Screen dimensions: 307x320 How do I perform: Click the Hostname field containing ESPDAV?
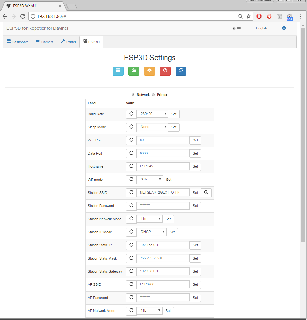pos(163,166)
